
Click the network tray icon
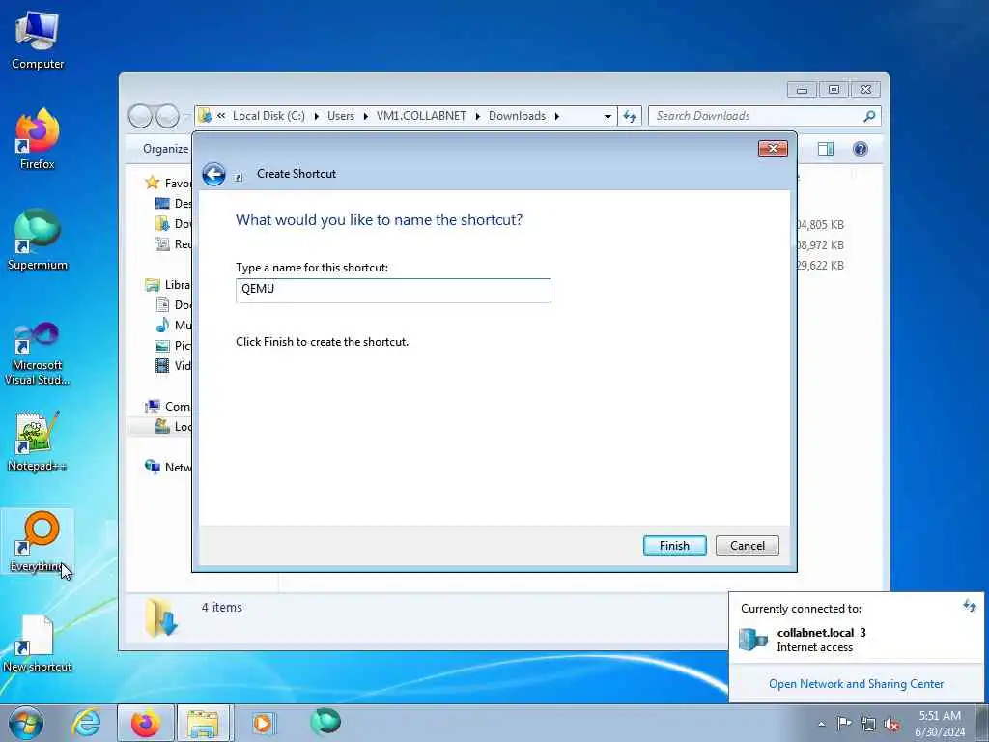click(x=868, y=724)
